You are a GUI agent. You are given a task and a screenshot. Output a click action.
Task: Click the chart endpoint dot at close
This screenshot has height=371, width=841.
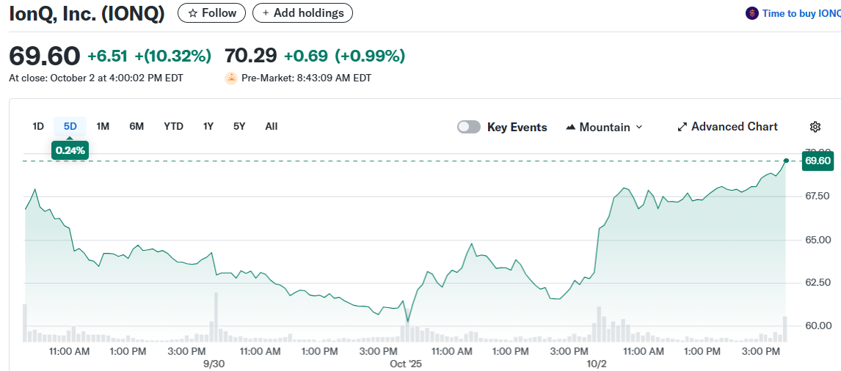click(786, 160)
